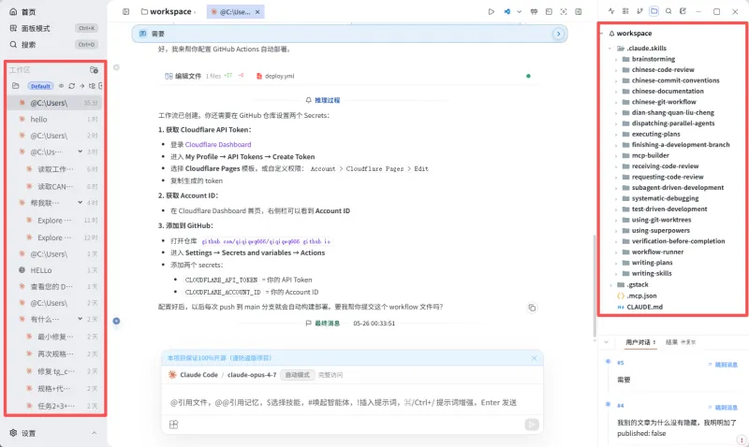Open in VS Code icon
The image size is (749, 447).
click(x=507, y=12)
